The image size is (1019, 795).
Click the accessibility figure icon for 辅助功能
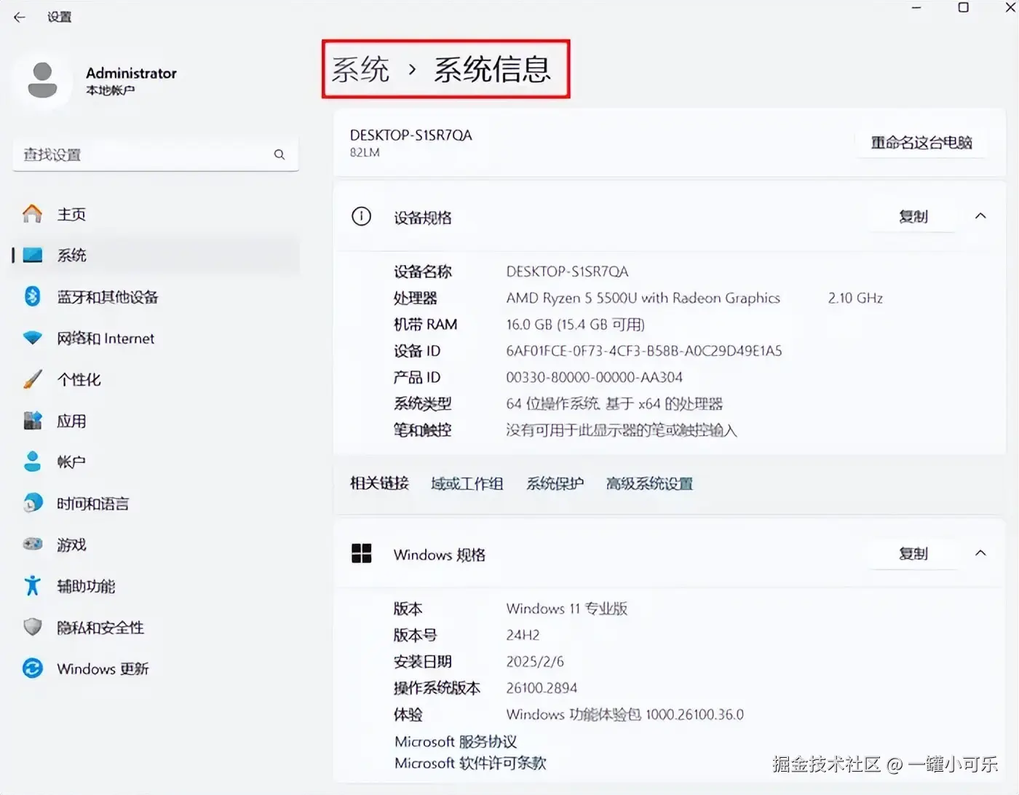pos(33,585)
